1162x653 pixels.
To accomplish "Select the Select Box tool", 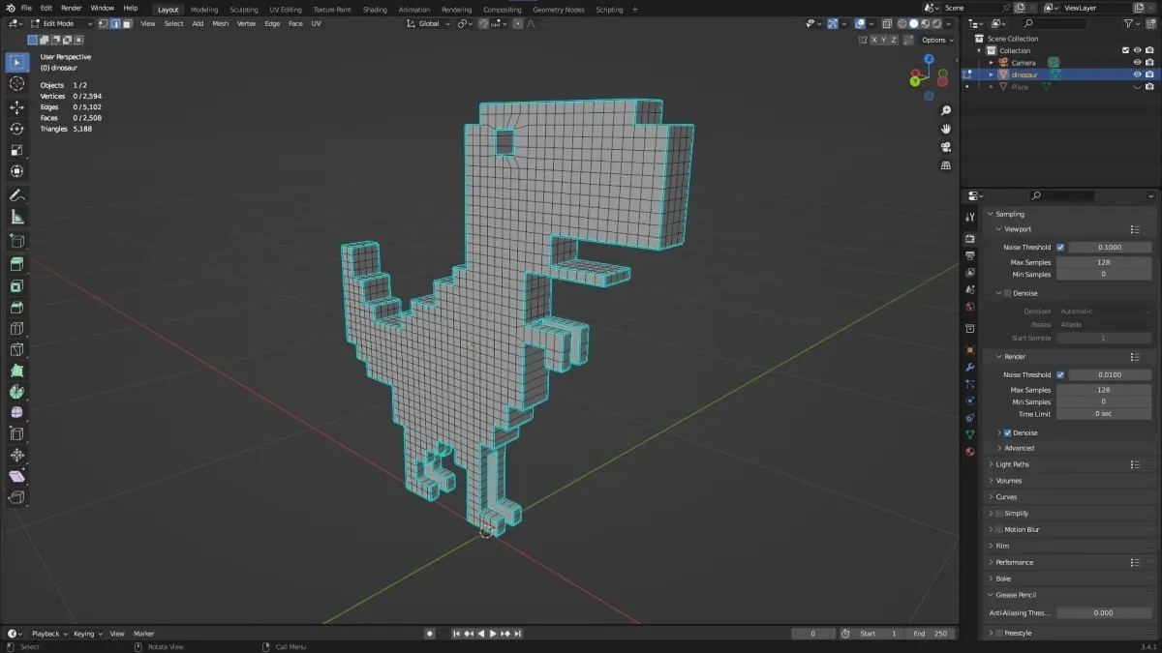I will point(16,63).
